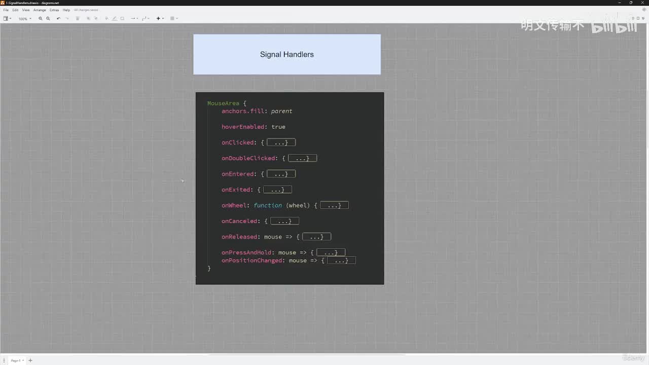
Task: Open the Help menu
Action: (66, 10)
